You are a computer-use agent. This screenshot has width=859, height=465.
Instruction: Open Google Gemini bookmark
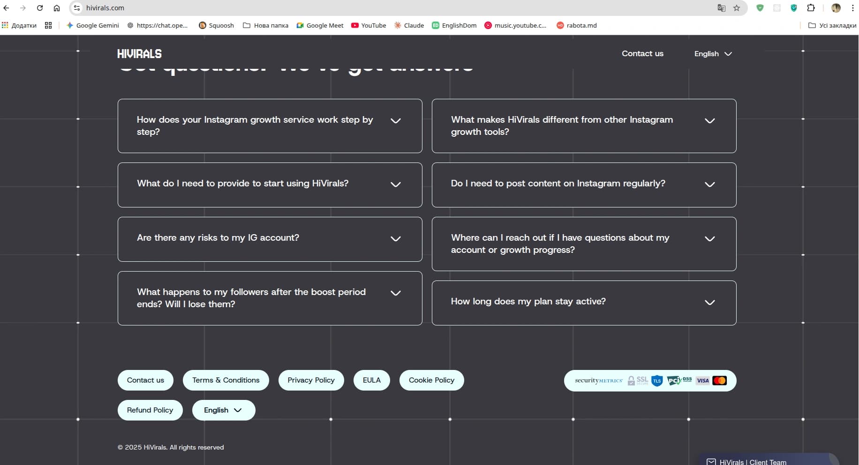pyautogui.click(x=93, y=25)
